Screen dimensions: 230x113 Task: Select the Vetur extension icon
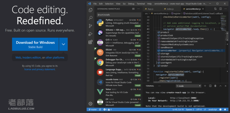pos(100,92)
